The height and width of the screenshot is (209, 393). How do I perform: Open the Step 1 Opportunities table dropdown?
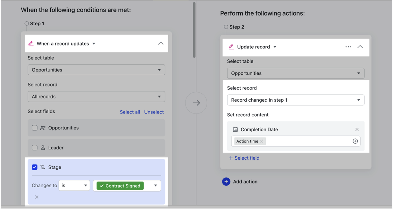96,70
